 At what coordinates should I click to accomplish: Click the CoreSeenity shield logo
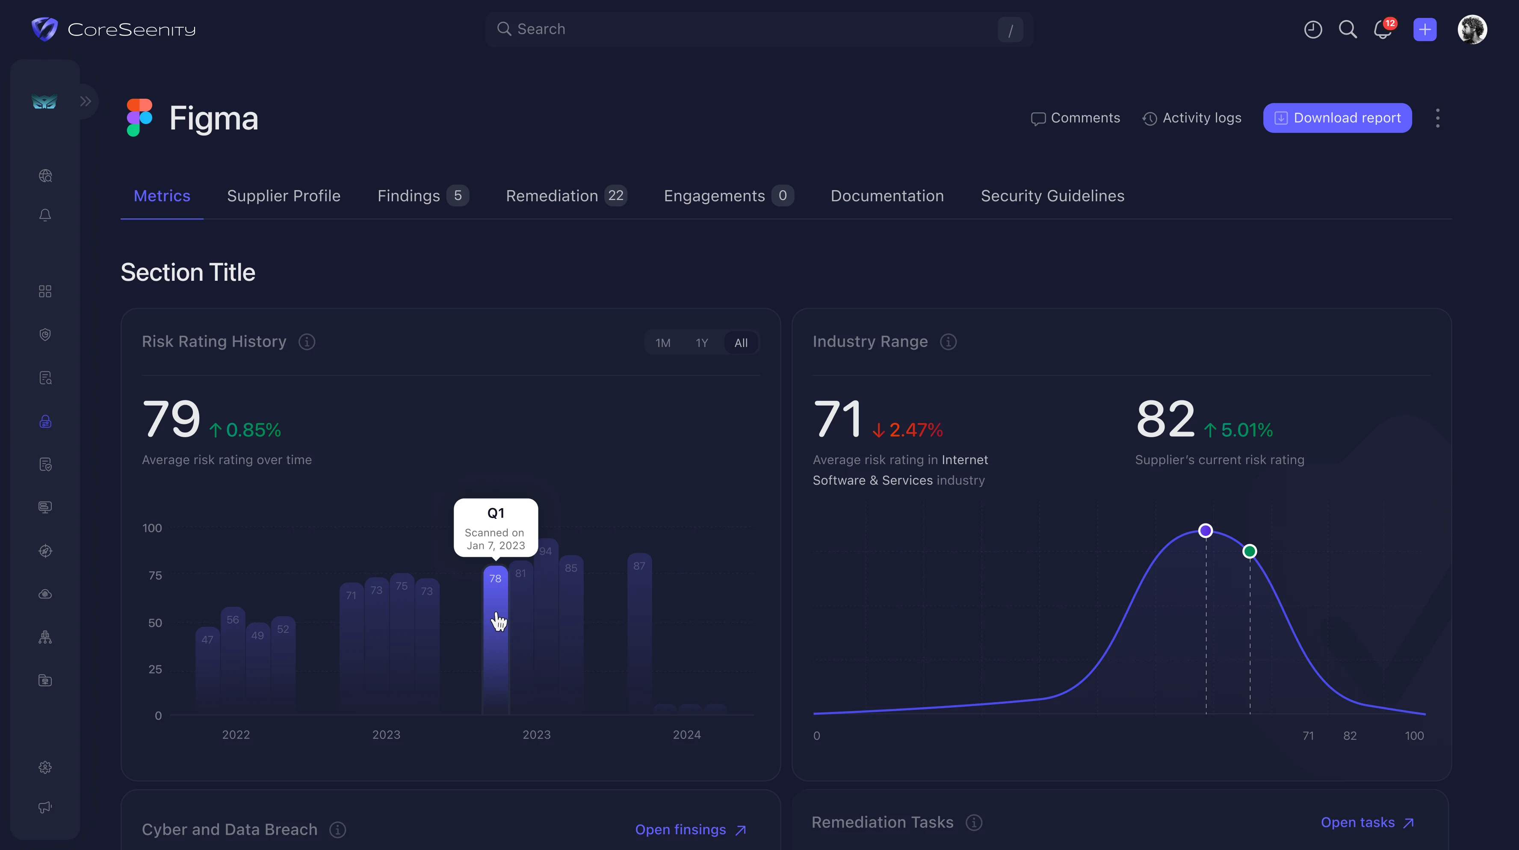pyautogui.click(x=44, y=29)
